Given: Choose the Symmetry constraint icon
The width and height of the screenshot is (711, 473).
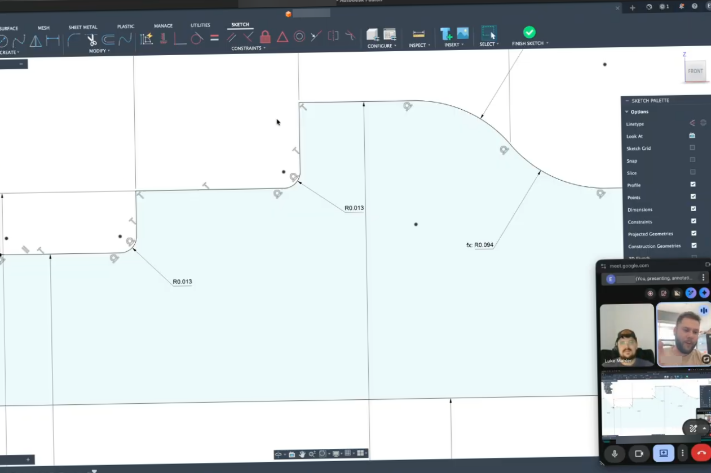Looking at the screenshot, I should pos(333,37).
